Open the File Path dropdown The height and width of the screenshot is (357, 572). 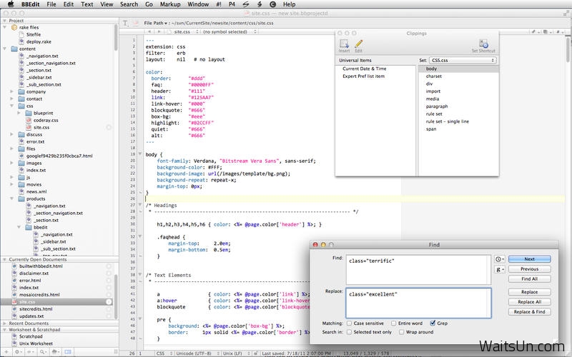(x=155, y=23)
